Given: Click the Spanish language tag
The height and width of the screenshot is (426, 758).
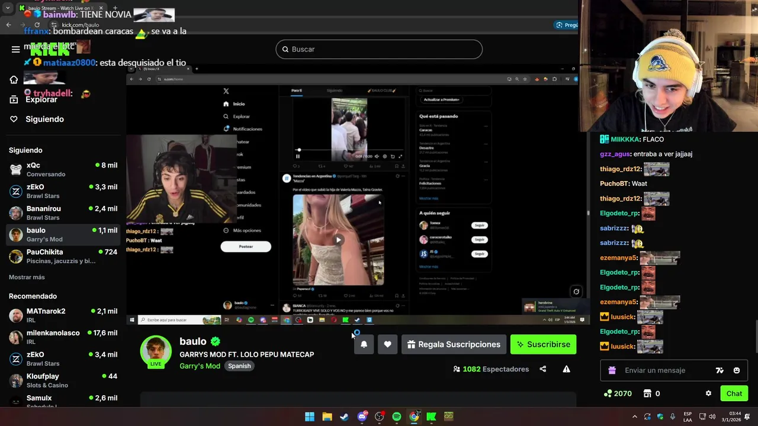Looking at the screenshot, I should 239,366.
